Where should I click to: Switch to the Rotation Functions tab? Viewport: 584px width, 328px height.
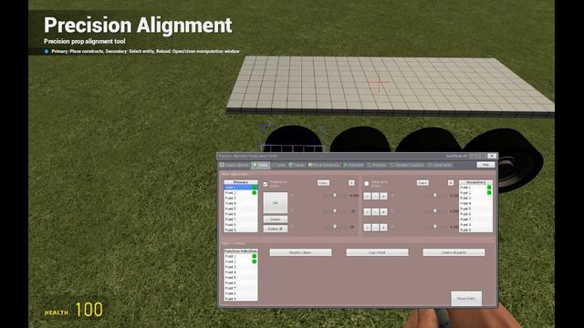click(407, 165)
